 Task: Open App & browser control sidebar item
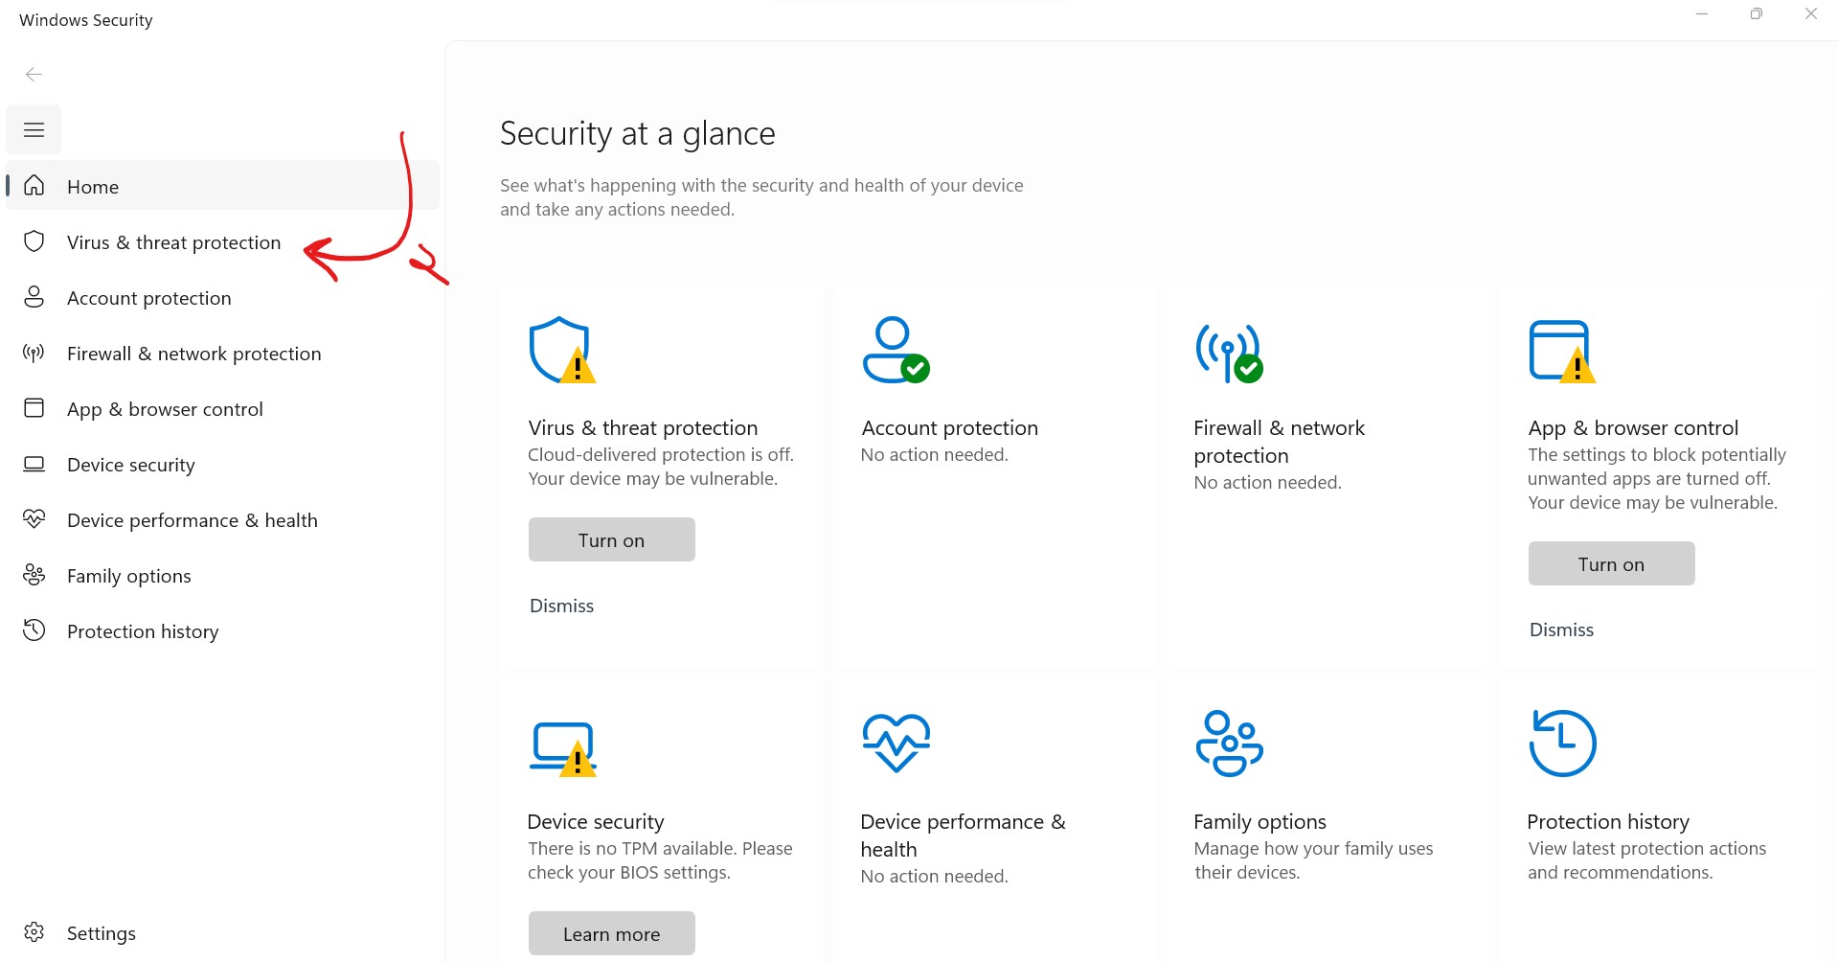(x=222, y=408)
